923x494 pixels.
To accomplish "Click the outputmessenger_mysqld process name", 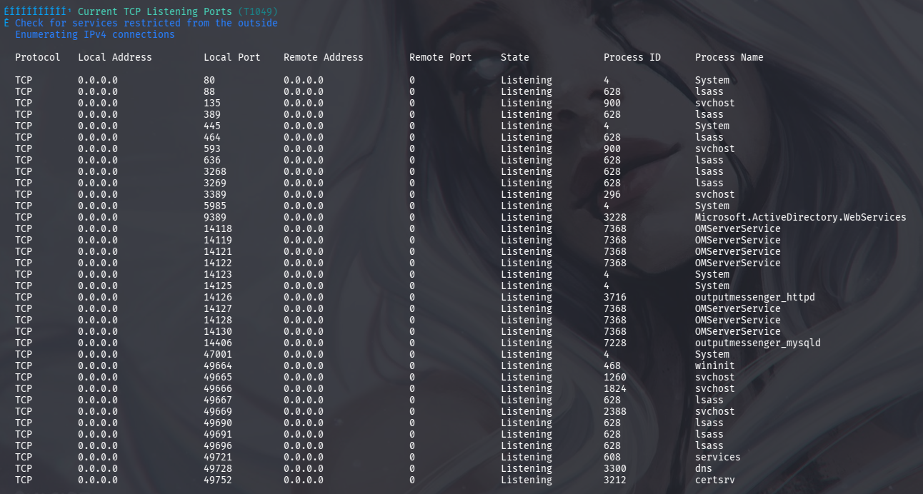I will pos(758,343).
